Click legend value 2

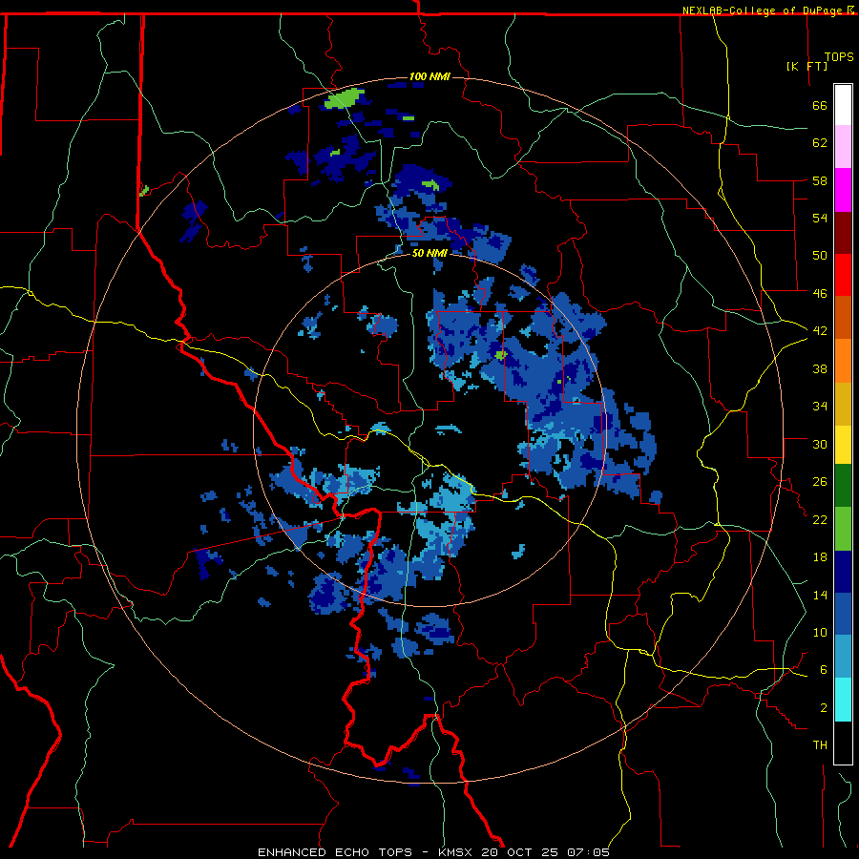(x=823, y=708)
